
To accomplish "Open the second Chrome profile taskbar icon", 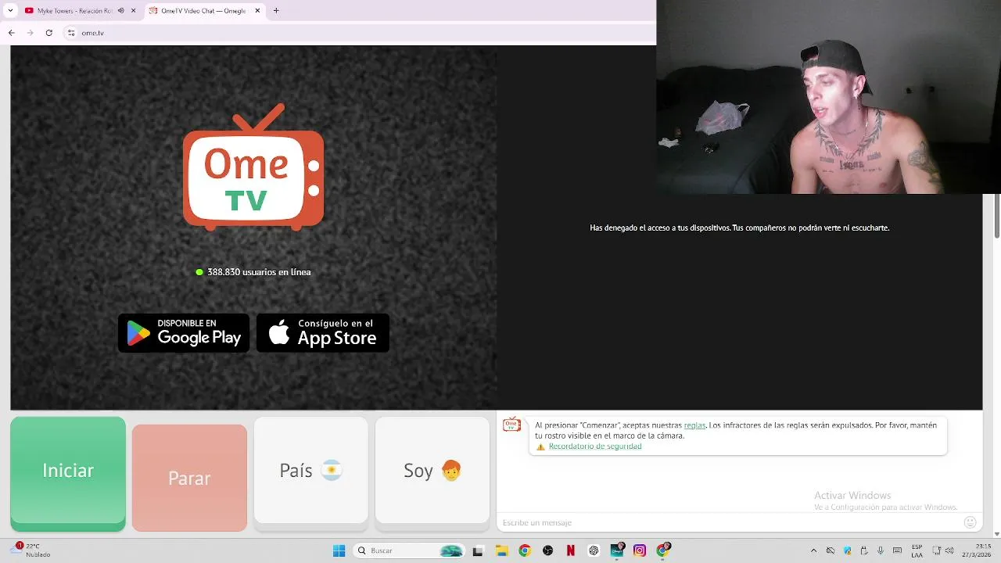I will [x=663, y=550].
